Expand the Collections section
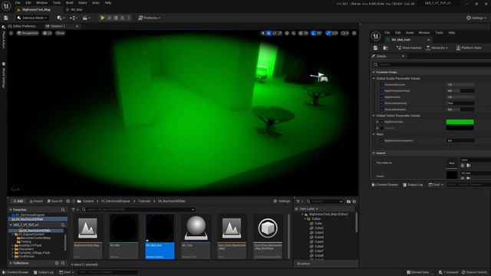This screenshot has height=276, width=491. point(11,263)
